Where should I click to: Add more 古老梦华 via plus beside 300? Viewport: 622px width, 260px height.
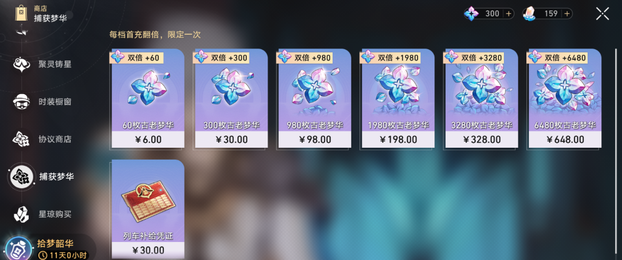click(509, 14)
